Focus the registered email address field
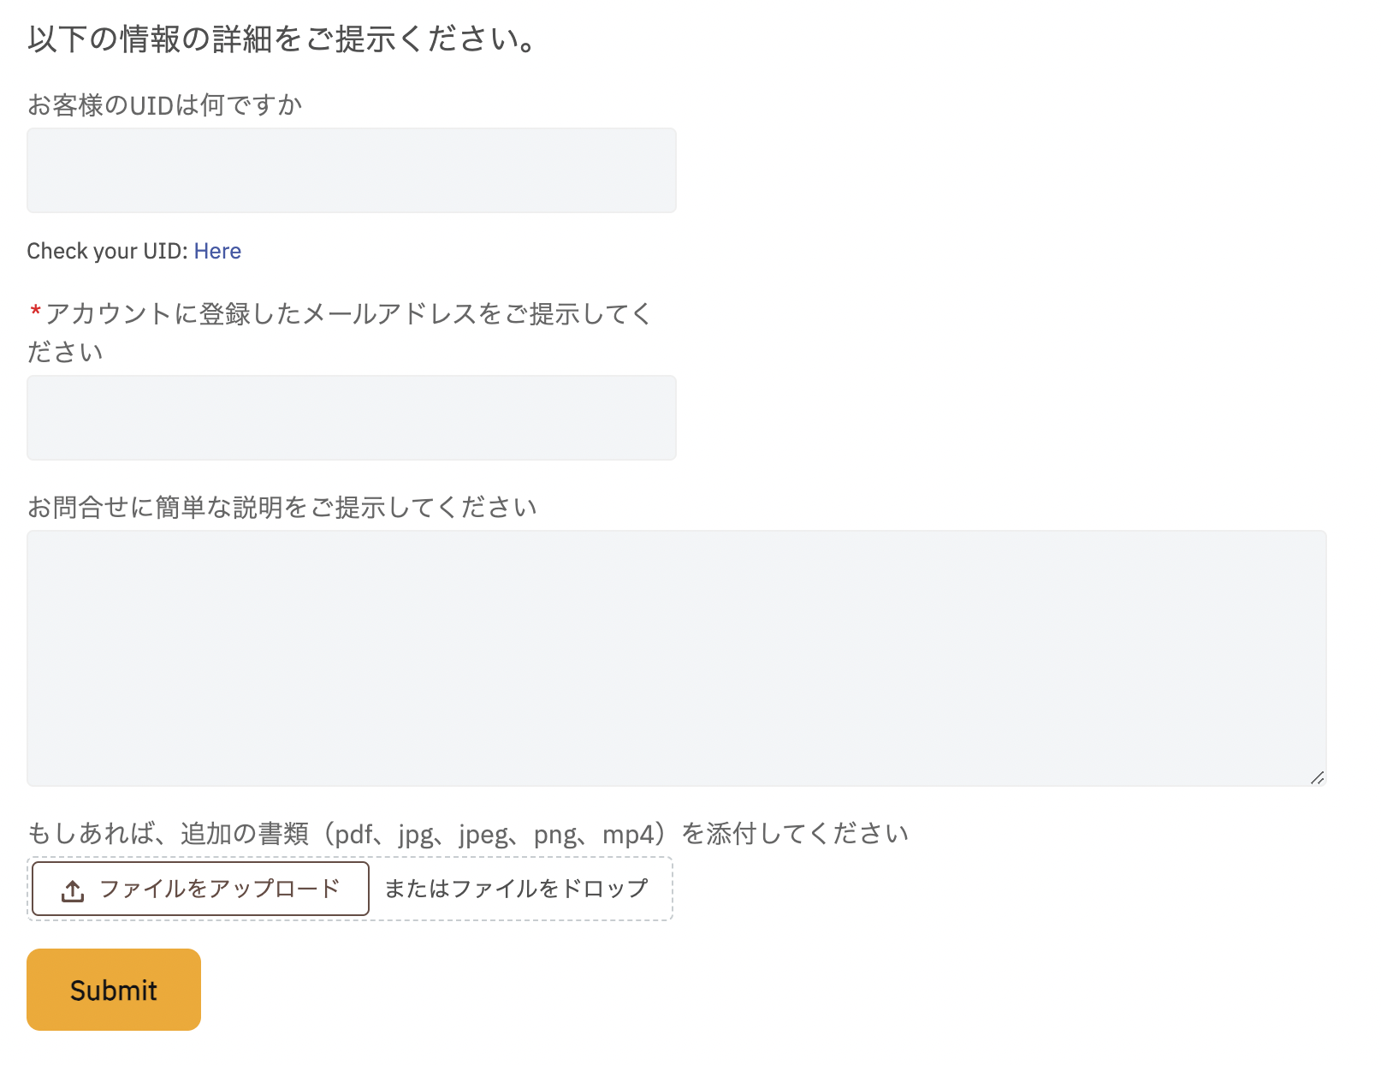 pyautogui.click(x=352, y=418)
